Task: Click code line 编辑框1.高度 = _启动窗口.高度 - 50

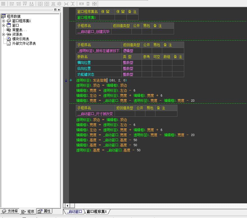Action: click(107, 140)
